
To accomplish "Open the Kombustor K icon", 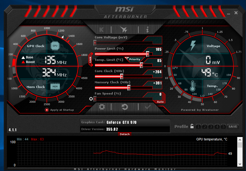I will pyautogui.click(x=101, y=30).
